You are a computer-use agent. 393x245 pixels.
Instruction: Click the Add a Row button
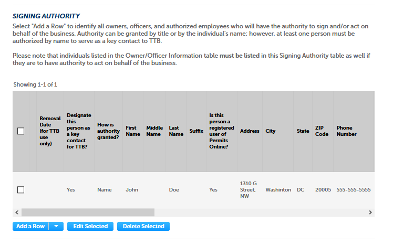[30, 227]
